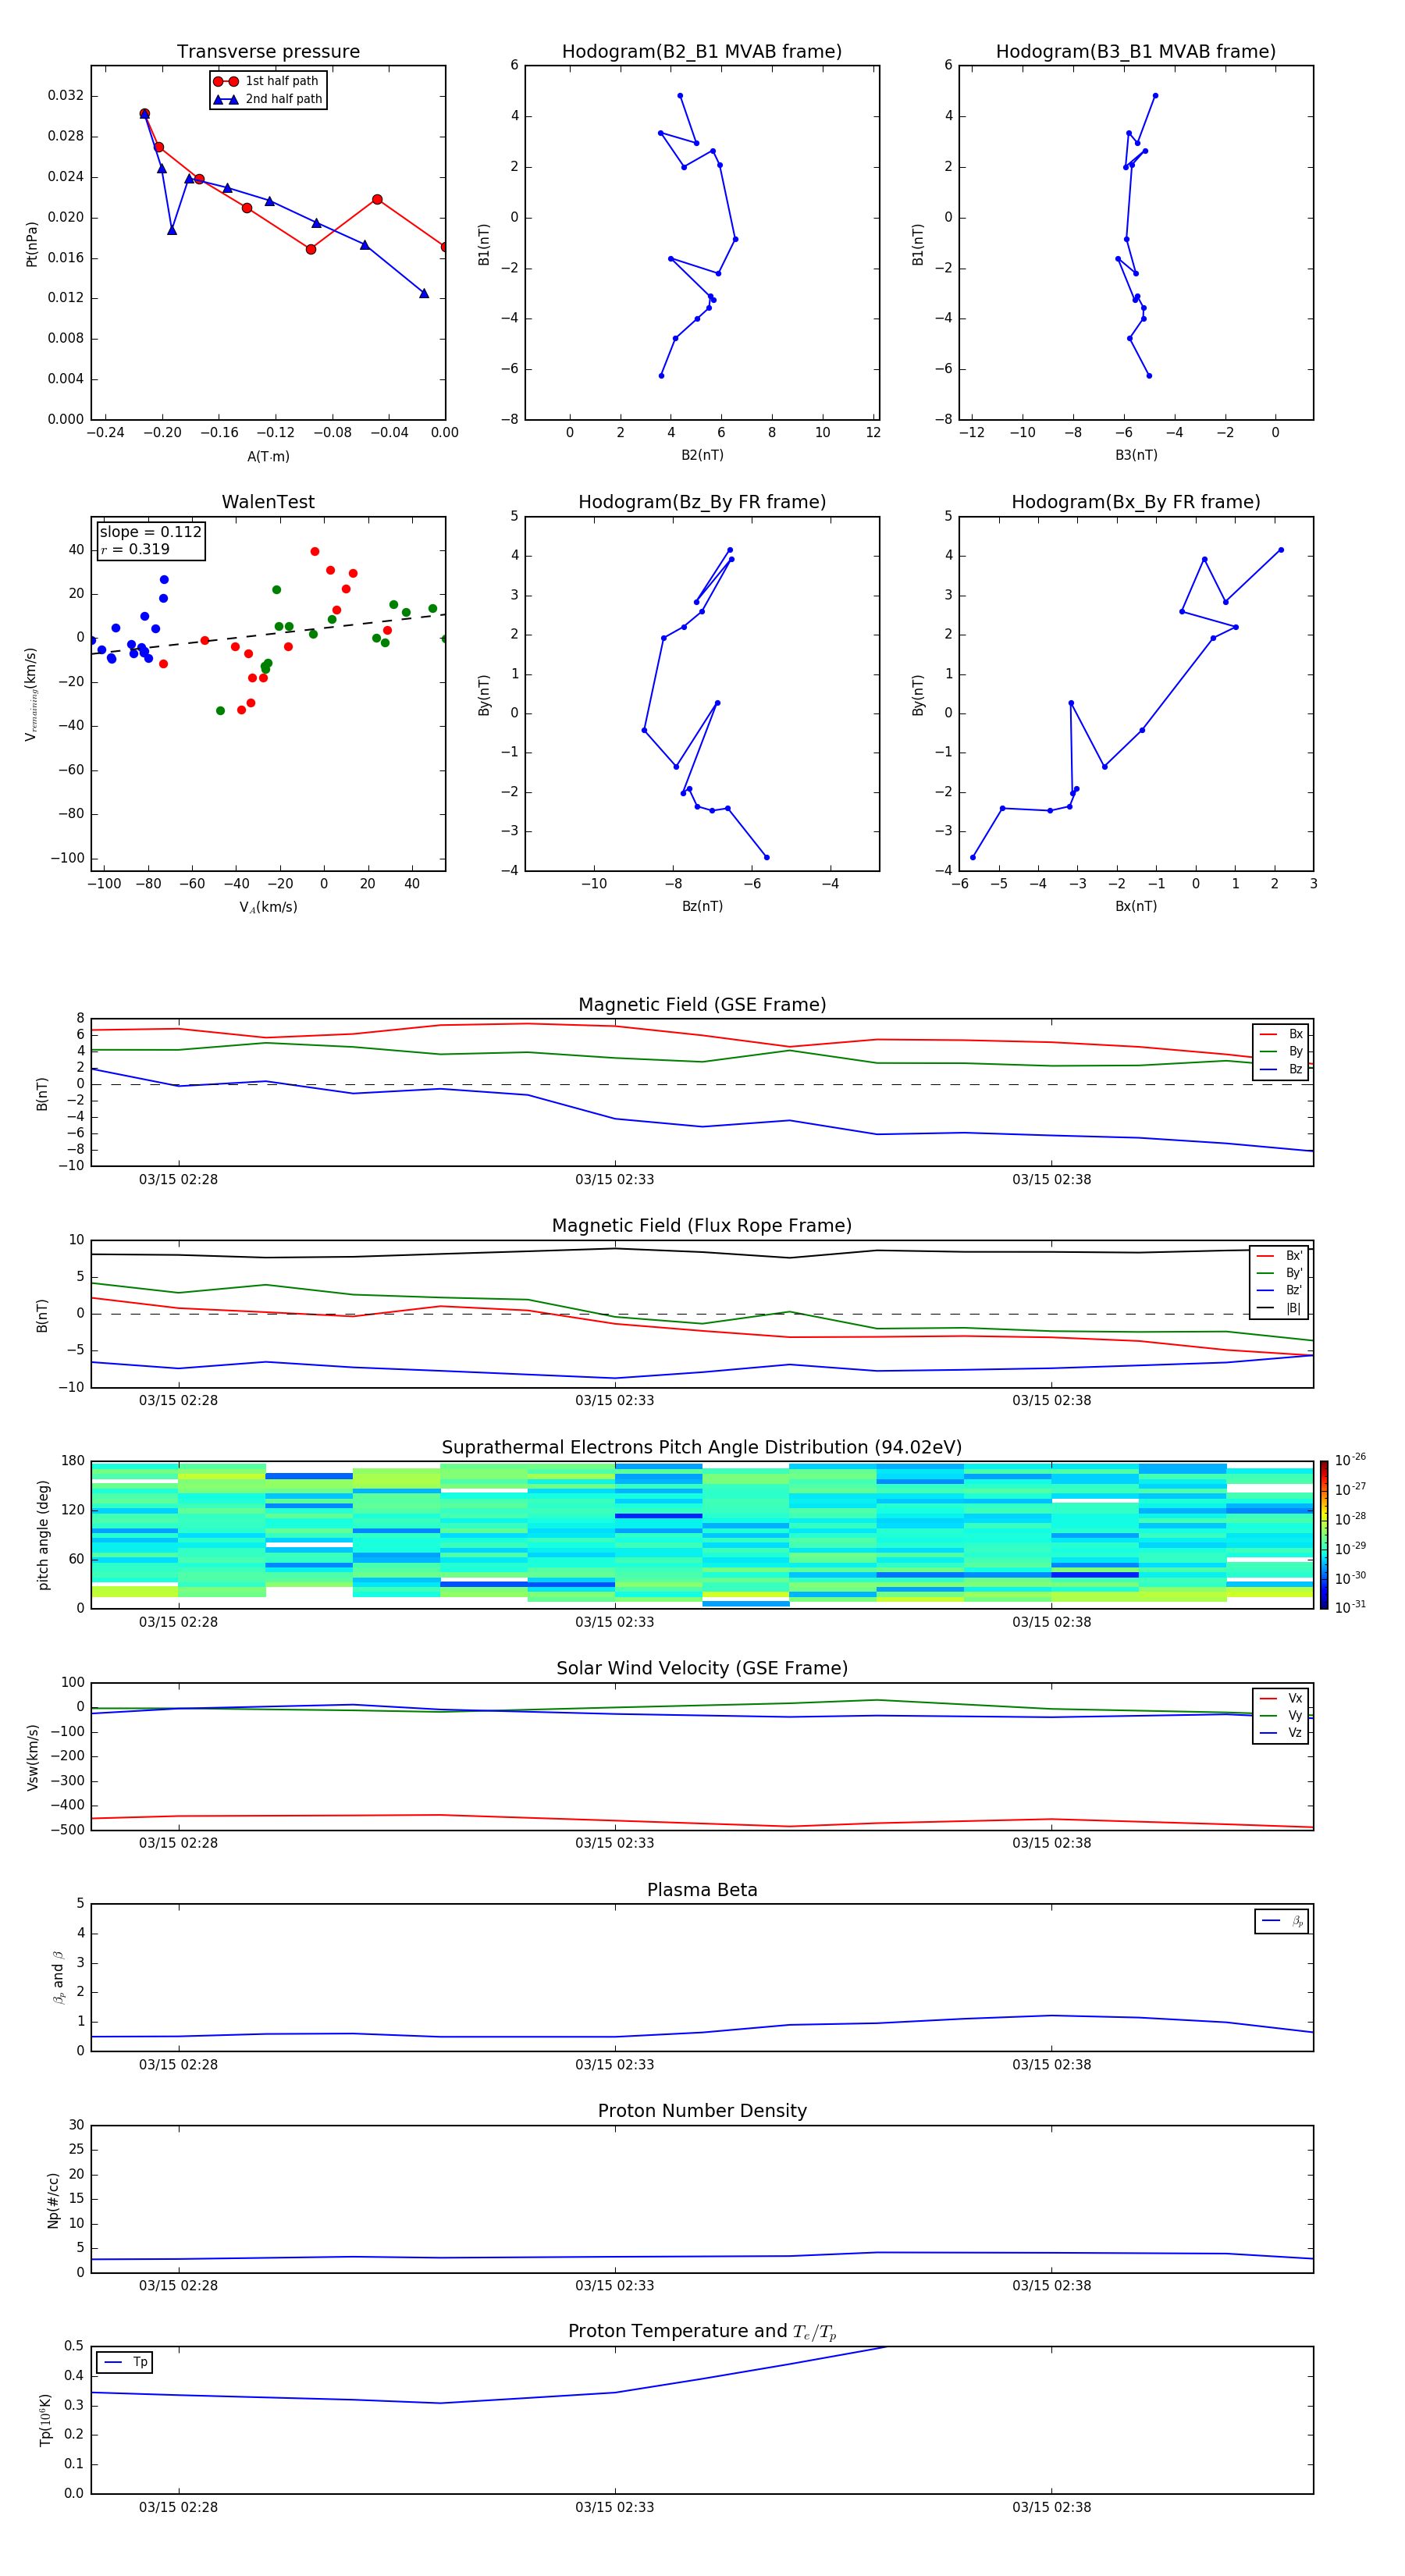The width and height of the screenshot is (1405, 2576).
Task: Click the 'Bz(nT)' x-axis label
Action: [702, 906]
